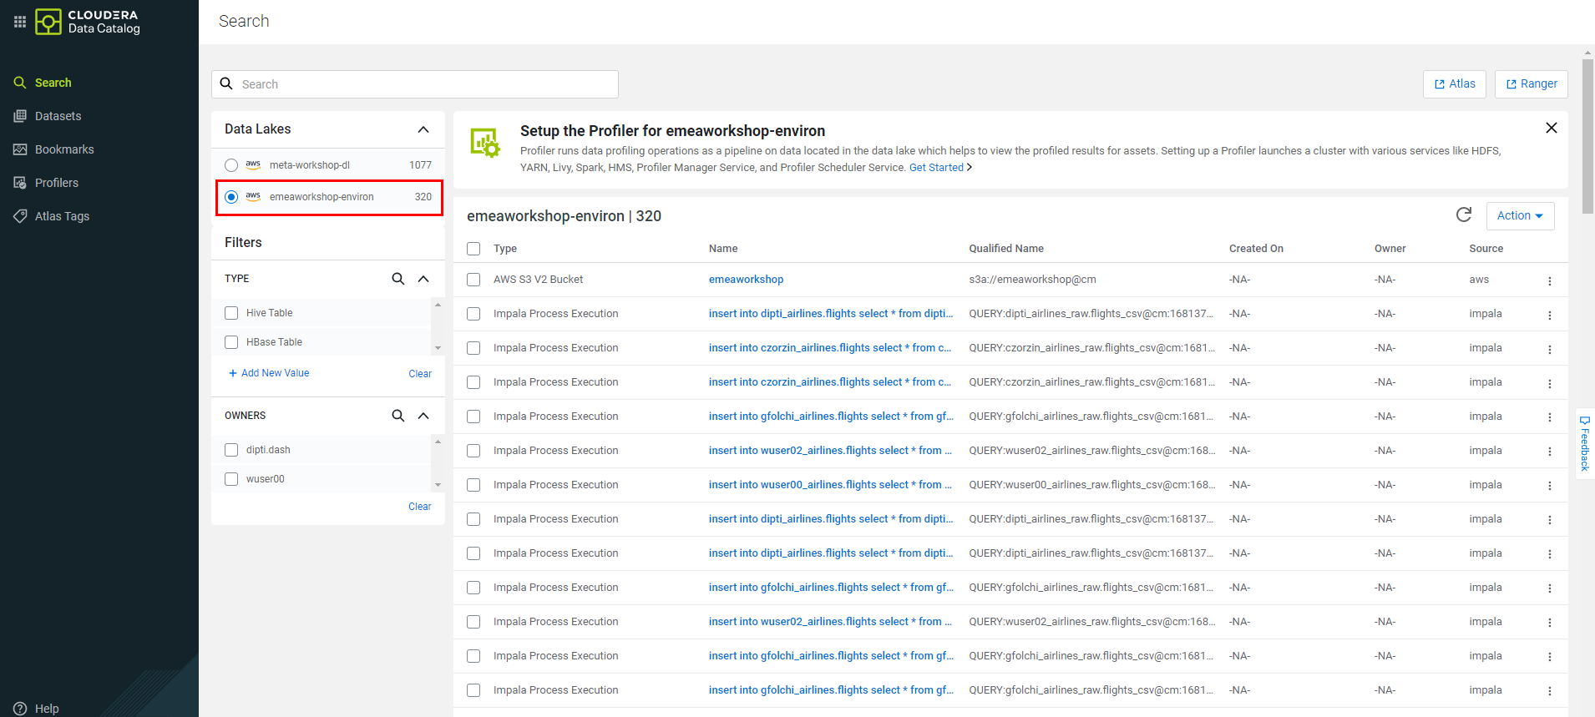Sort by the Created On column header
The image size is (1595, 717).
(1256, 249)
